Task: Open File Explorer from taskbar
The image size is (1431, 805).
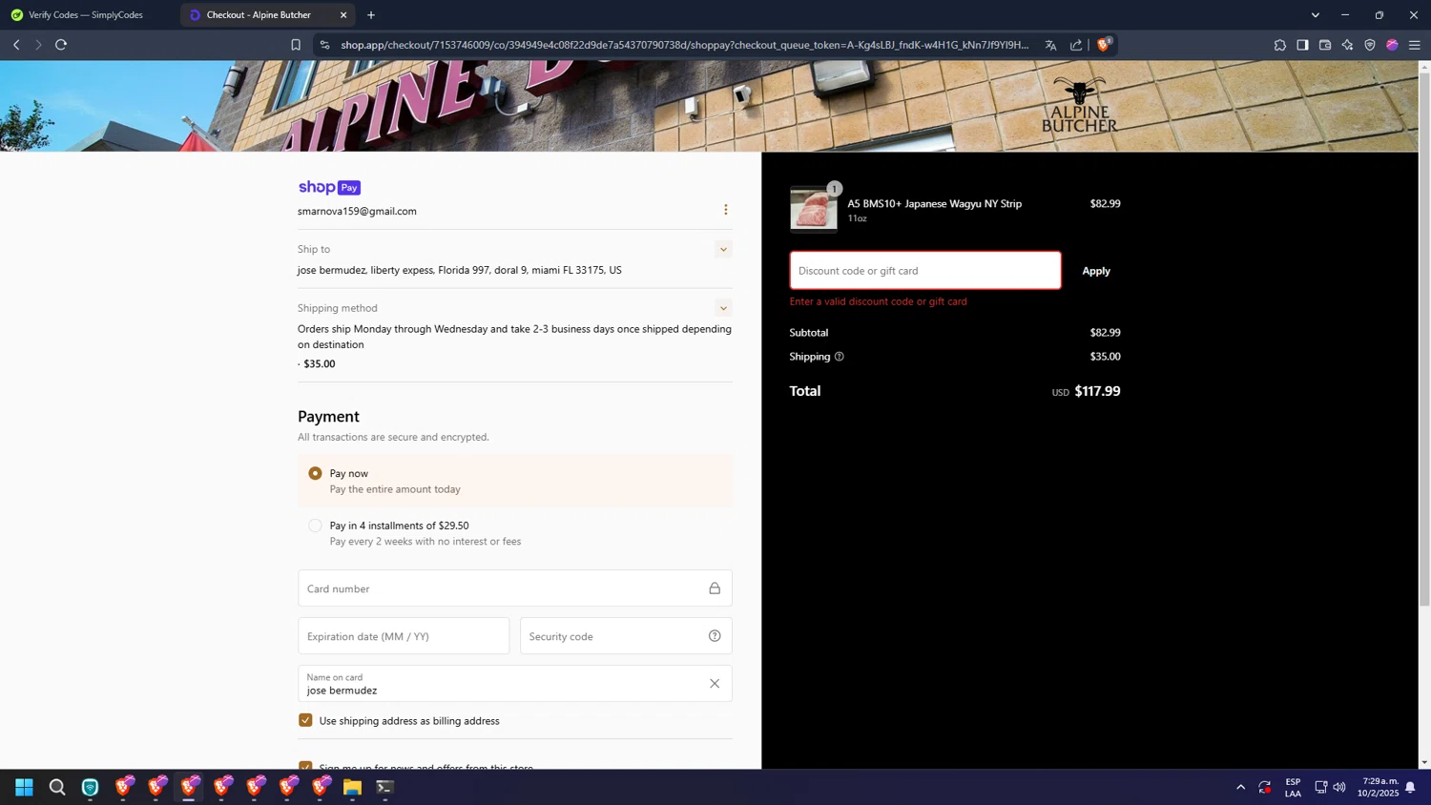Action: tap(353, 787)
